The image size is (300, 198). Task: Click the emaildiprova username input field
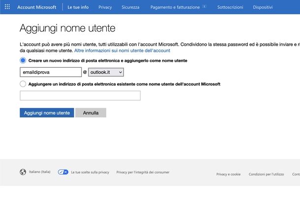pyautogui.click(x=51, y=72)
